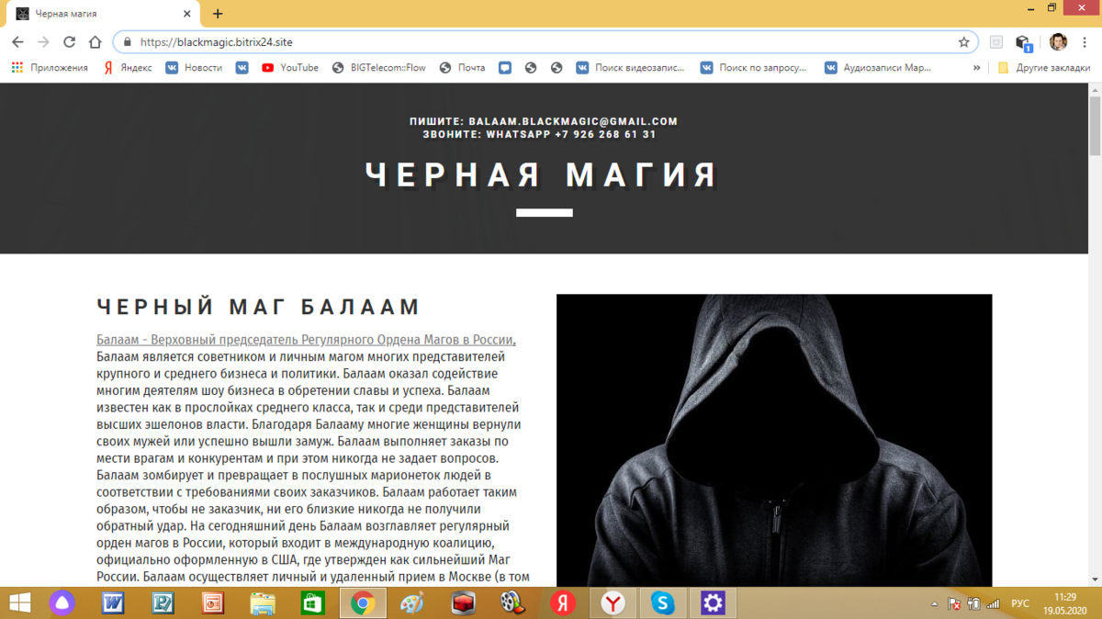
Task: Open the Почта bookmark link
Action: (463, 67)
